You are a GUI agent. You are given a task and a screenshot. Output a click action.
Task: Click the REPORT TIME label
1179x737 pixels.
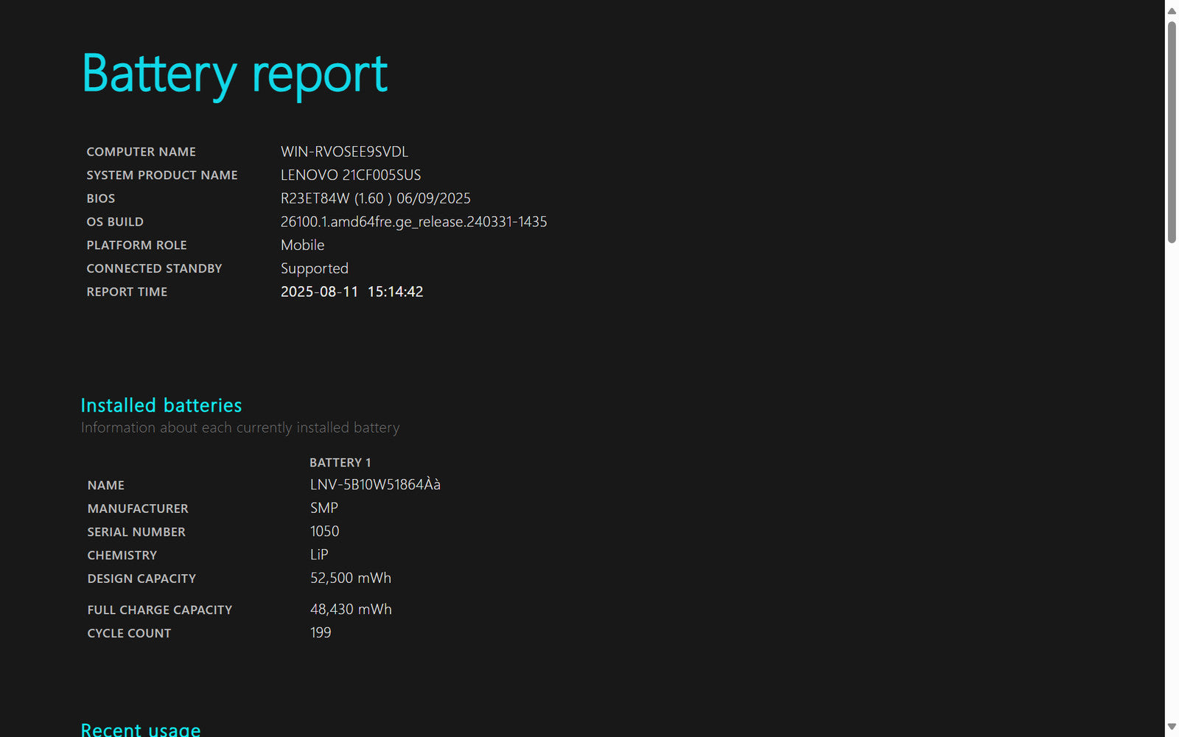click(127, 292)
